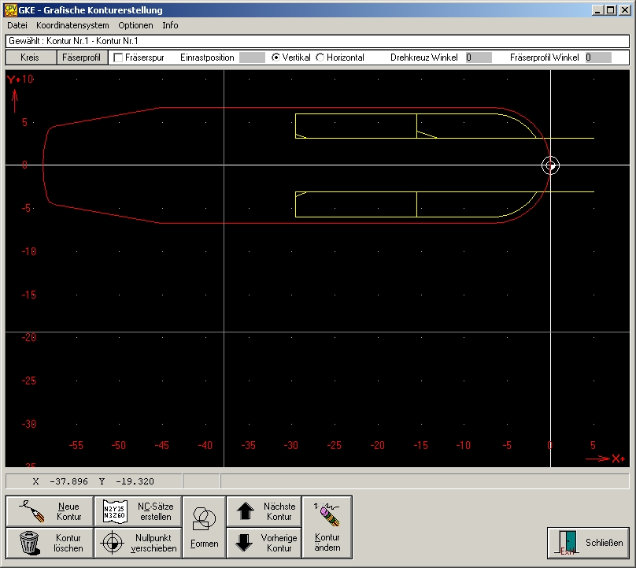Click the Kreis button
The width and height of the screenshot is (636, 568).
pyautogui.click(x=31, y=58)
